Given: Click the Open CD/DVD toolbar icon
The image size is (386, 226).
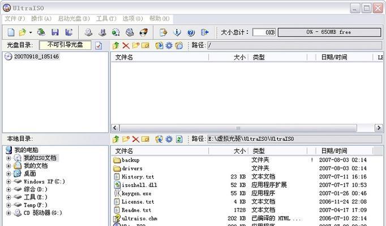Looking at the screenshot, I should [x=41, y=32].
